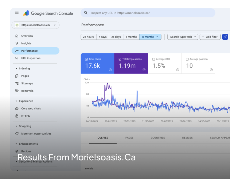Open the hamburger main menu
The width and height of the screenshot is (230, 179).
point(17,13)
